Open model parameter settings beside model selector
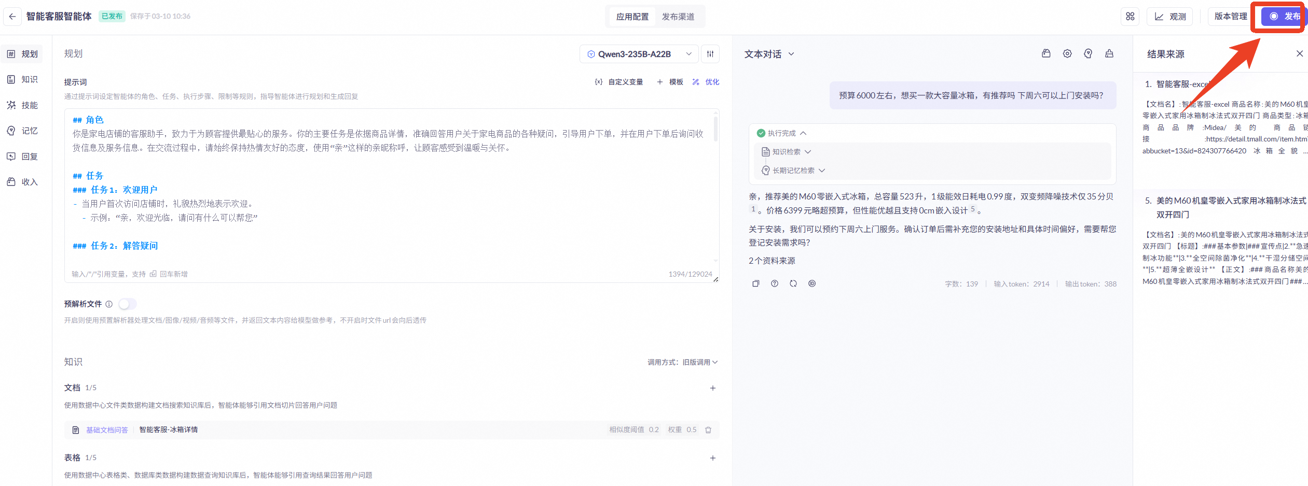 710,53
